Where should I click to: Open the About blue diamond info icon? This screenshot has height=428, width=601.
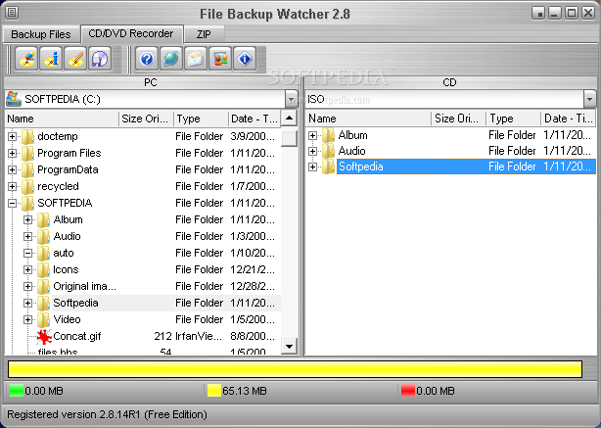pyautogui.click(x=245, y=59)
